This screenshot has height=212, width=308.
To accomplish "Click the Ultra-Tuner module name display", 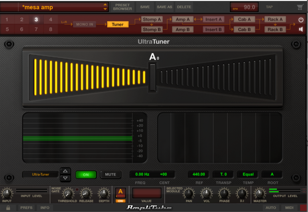I will [41, 174].
